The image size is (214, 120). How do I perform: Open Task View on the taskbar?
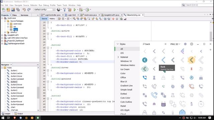point(8,118)
